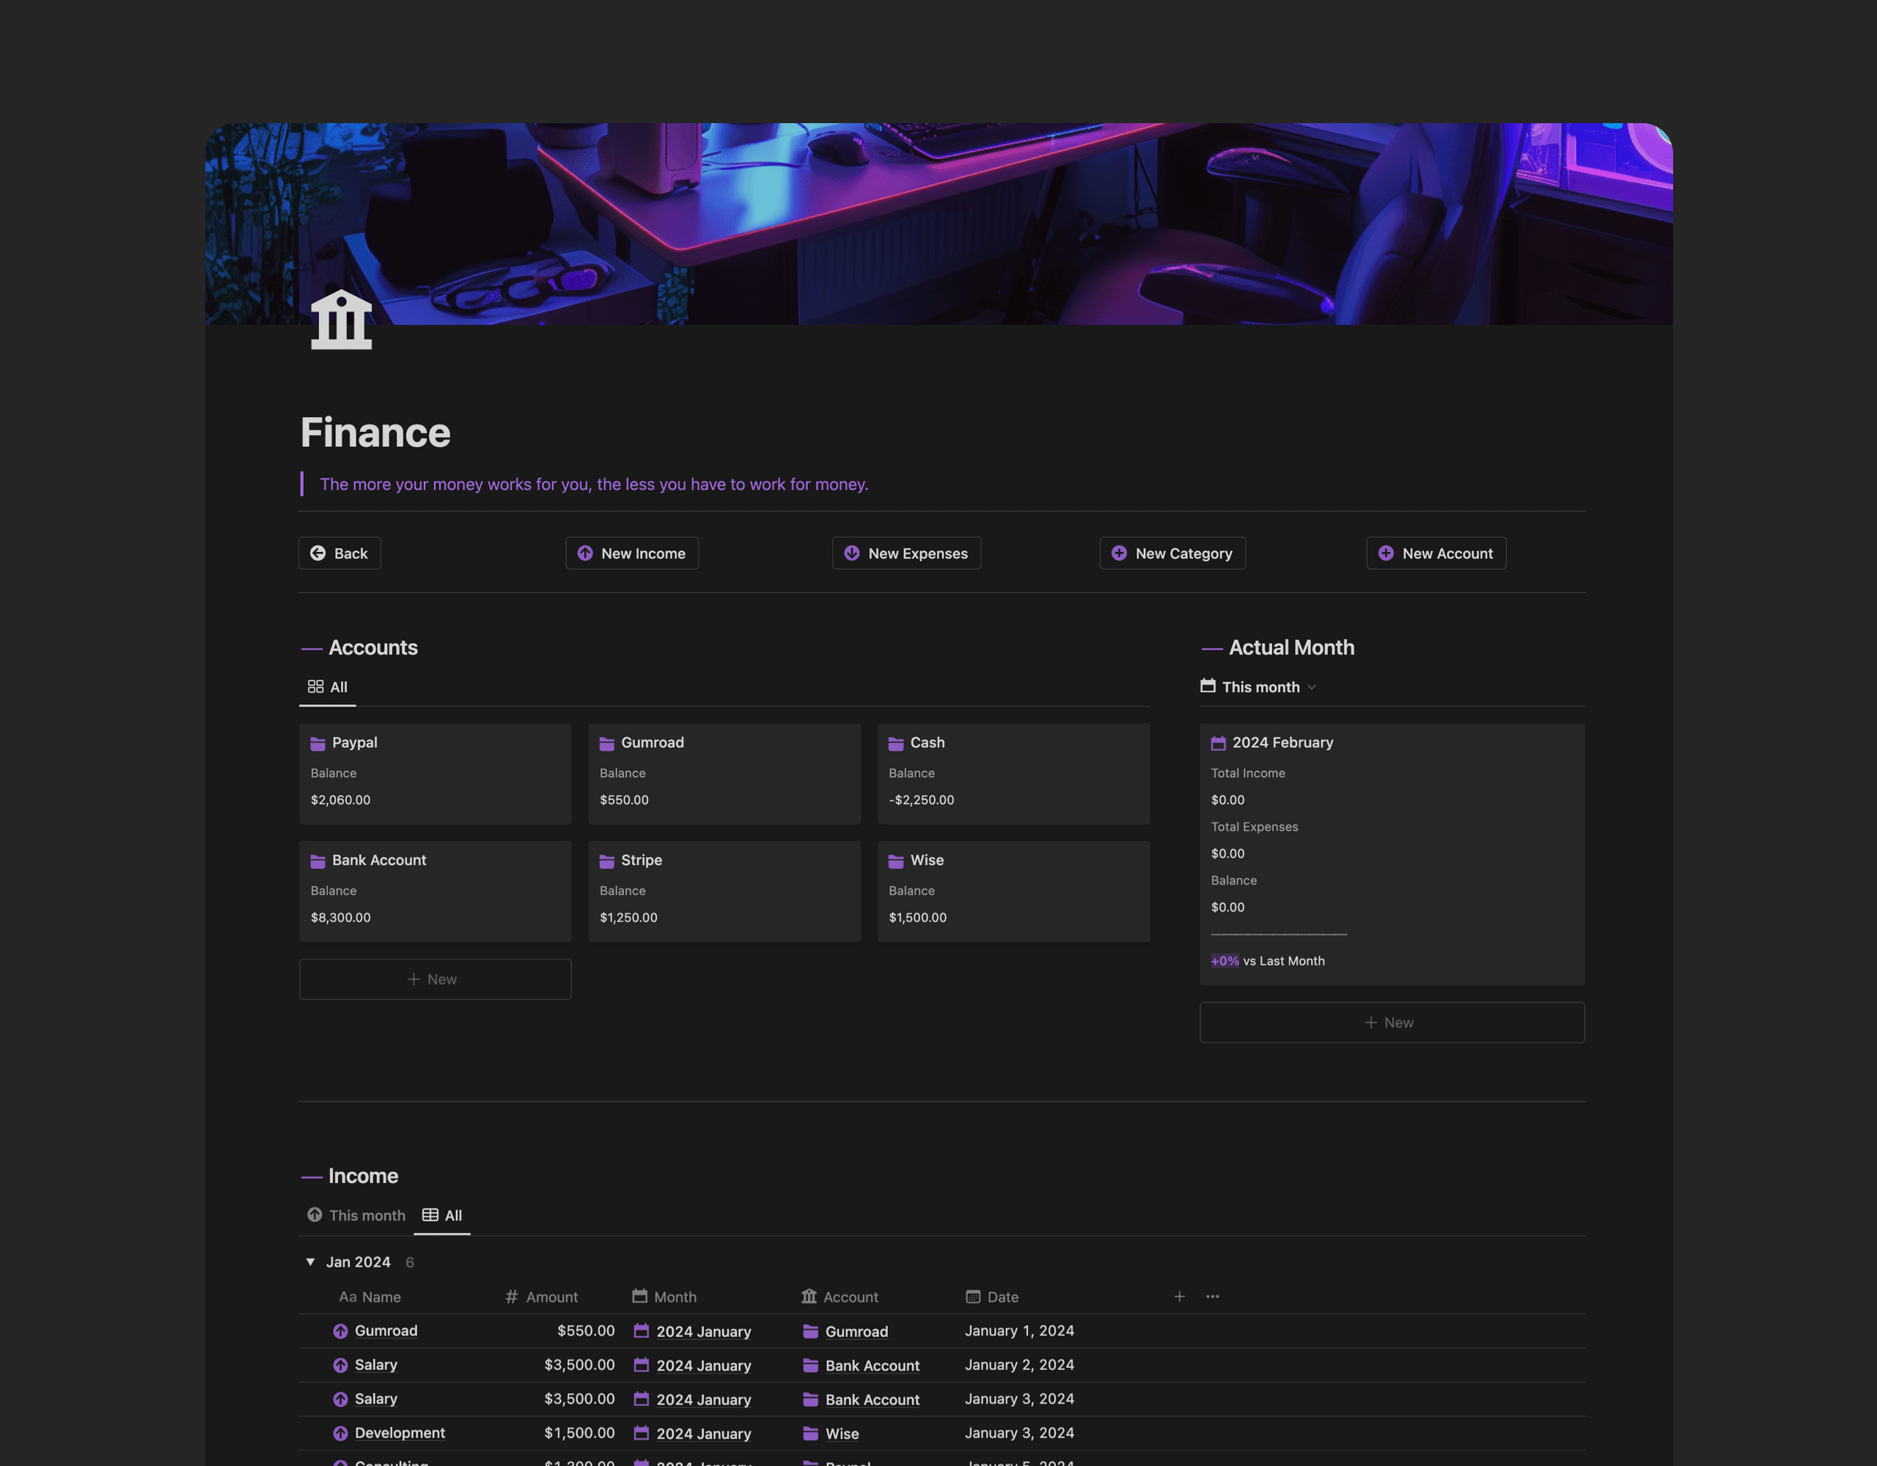
Task: Expand Accounts All view selector
Action: coord(328,689)
